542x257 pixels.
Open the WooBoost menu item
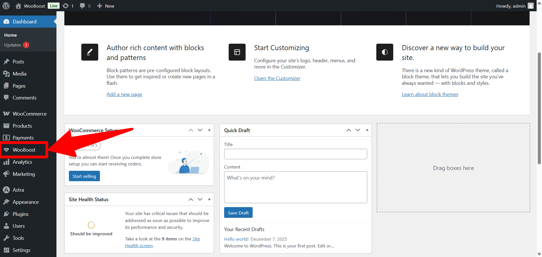(24, 150)
